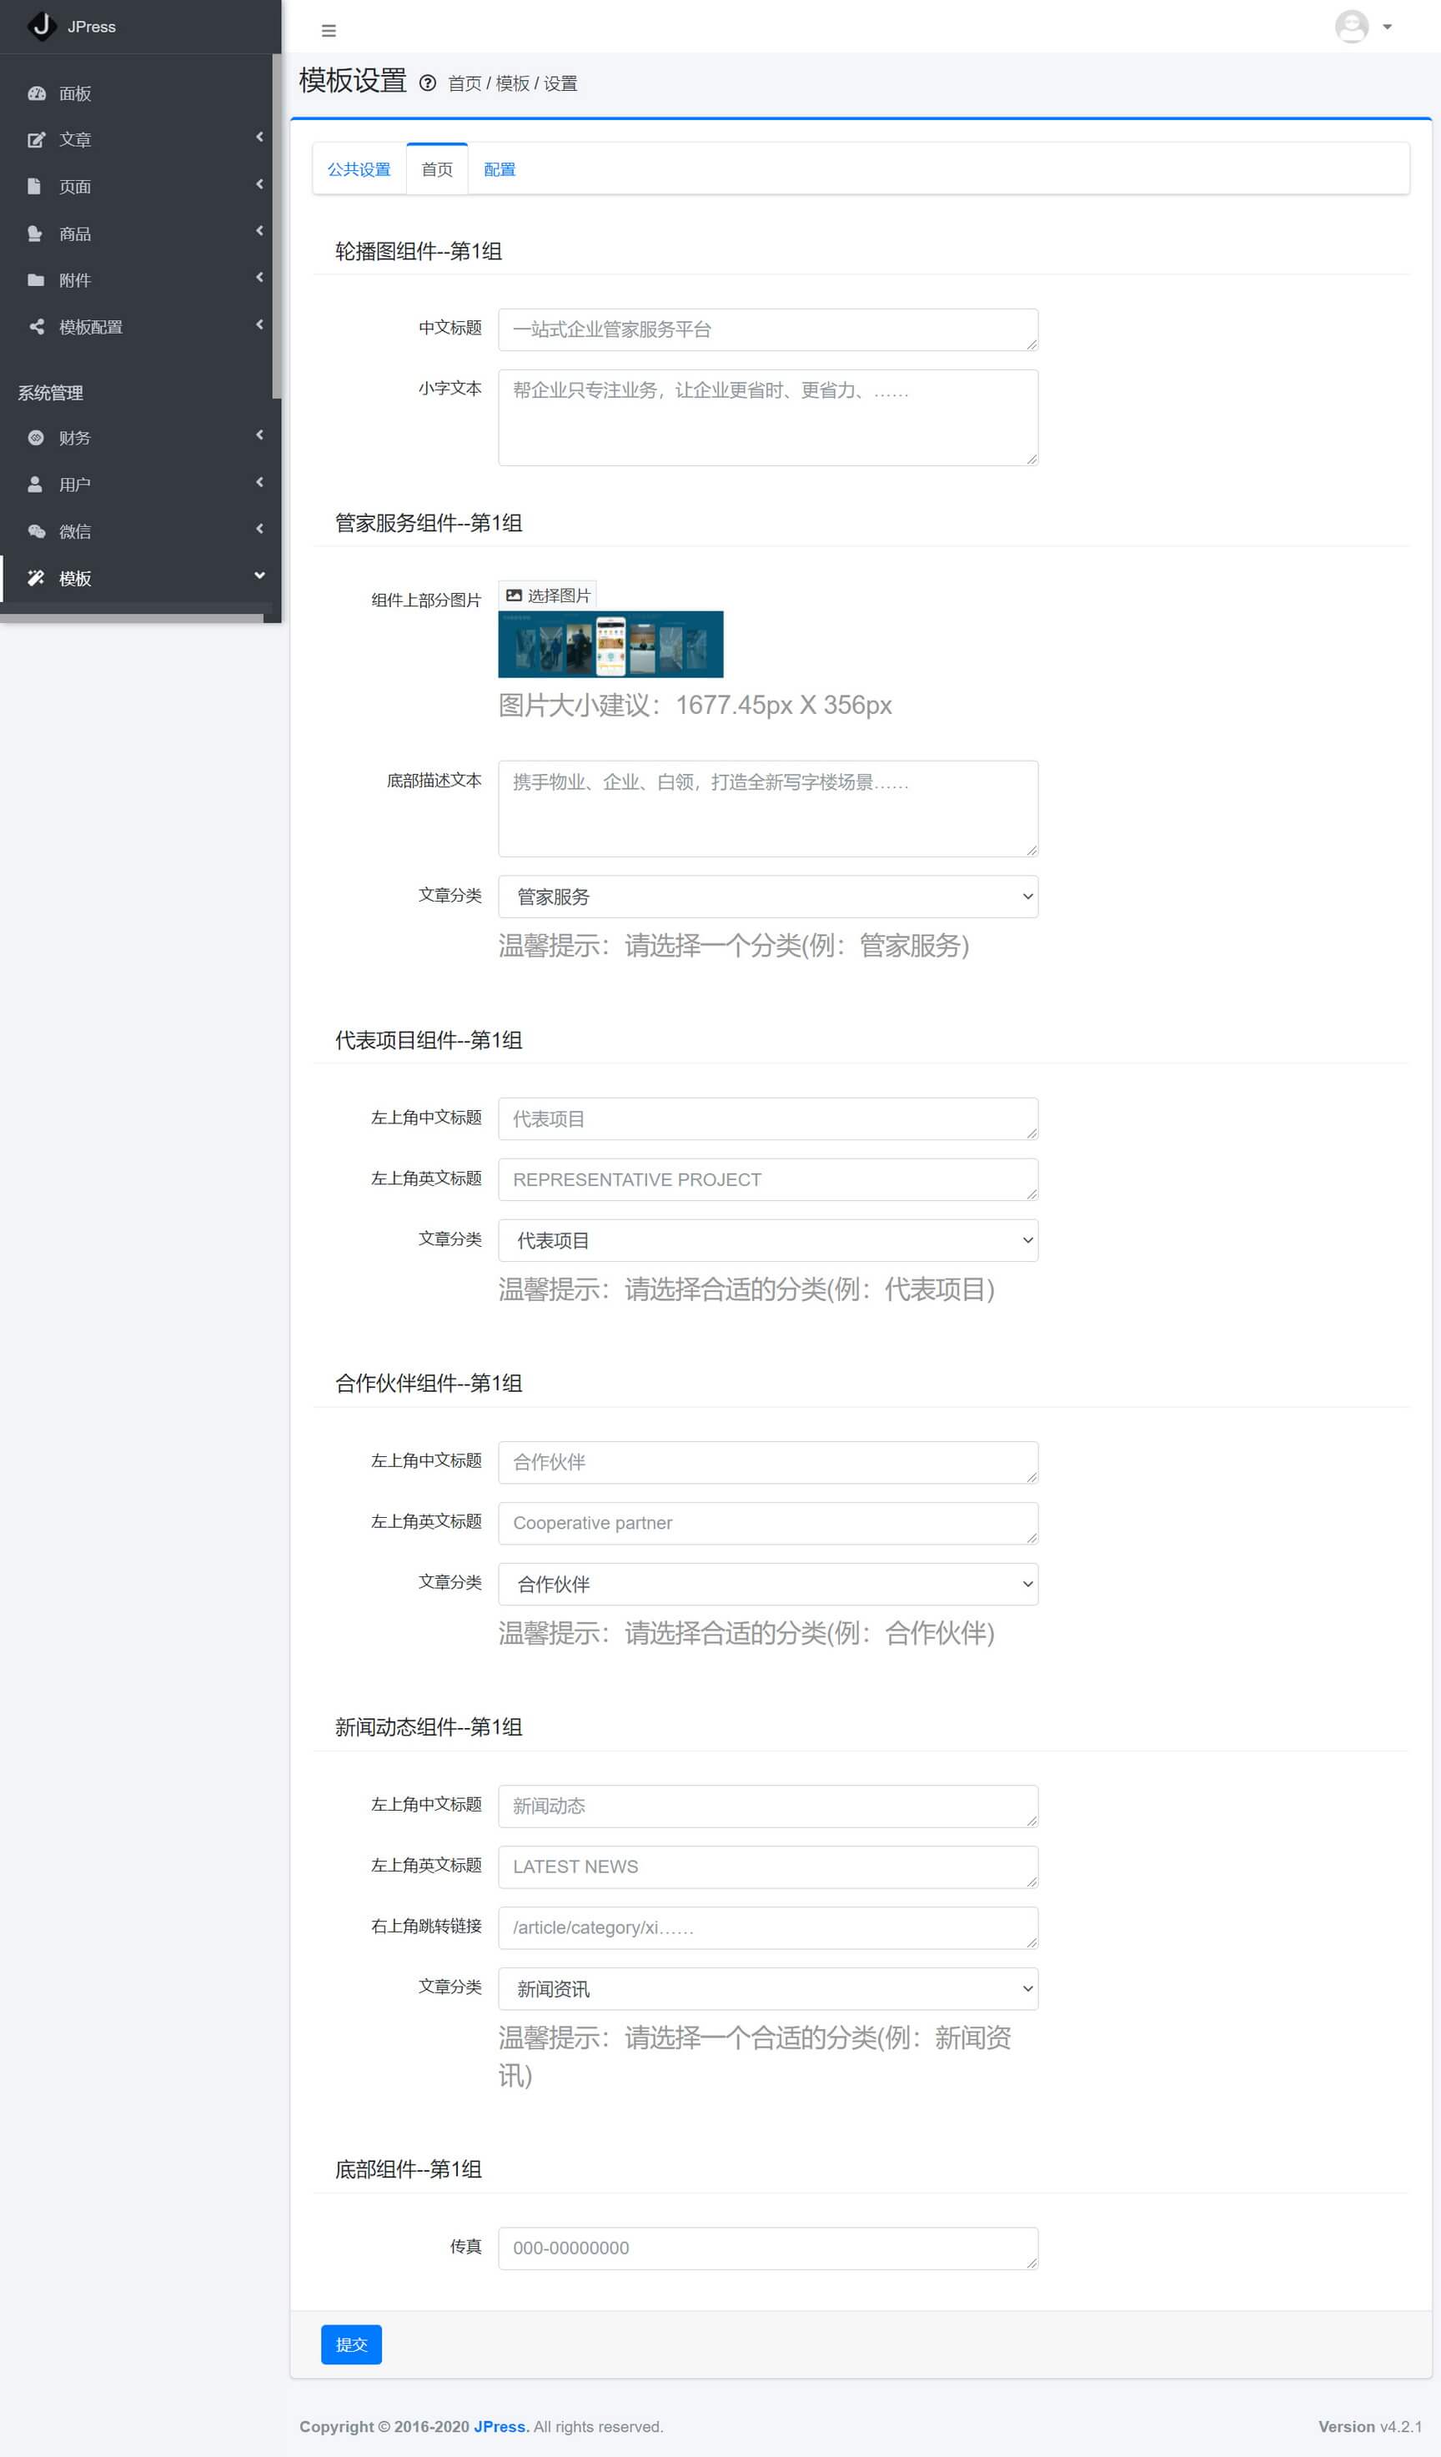Collapse the 模板 menu chevron
The width and height of the screenshot is (1441, 2457).
click(259, 575)
